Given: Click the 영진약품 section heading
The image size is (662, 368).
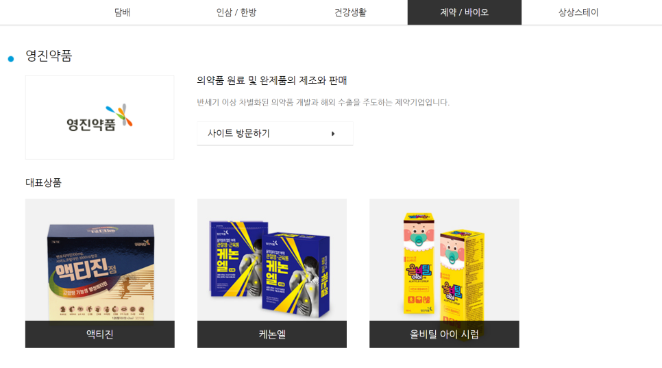Looking at the screenshot, I should [x=49, y=56].
